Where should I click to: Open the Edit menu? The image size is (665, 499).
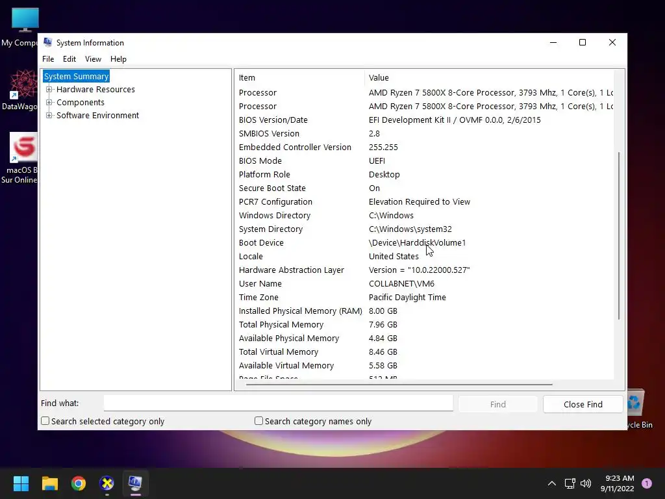point(69,59)
